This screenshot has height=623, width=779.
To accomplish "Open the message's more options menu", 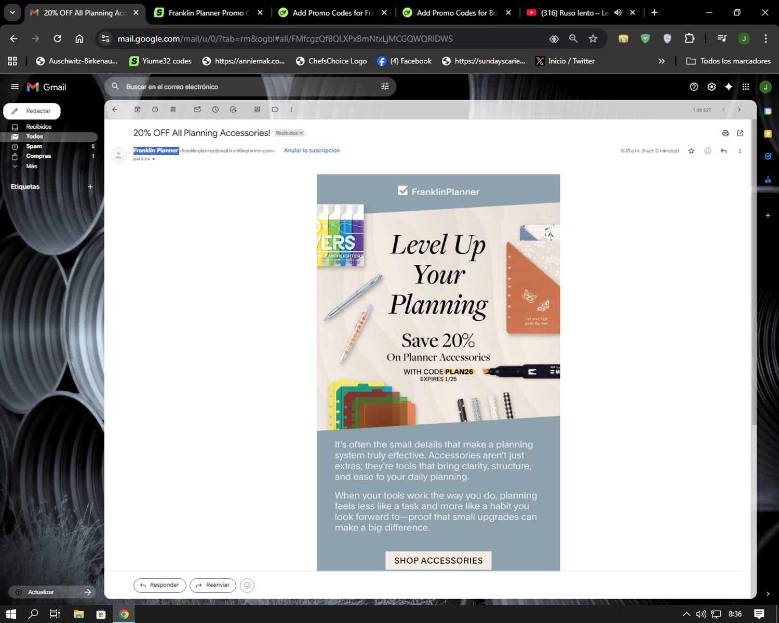I will tap(740, 151).
